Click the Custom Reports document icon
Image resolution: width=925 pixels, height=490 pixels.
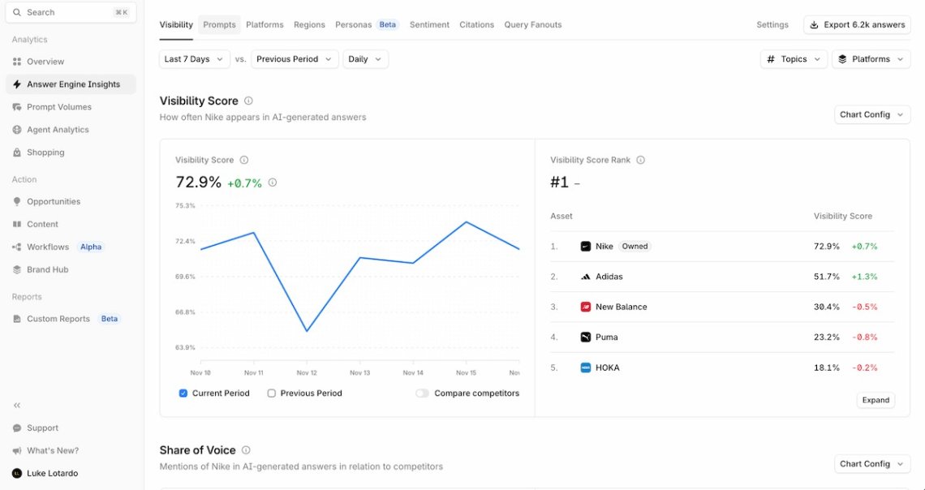(x=16, y=319)
